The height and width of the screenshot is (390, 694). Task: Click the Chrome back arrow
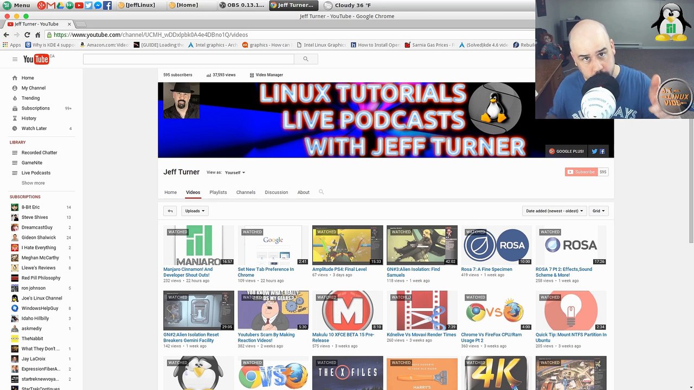(7, 35)
